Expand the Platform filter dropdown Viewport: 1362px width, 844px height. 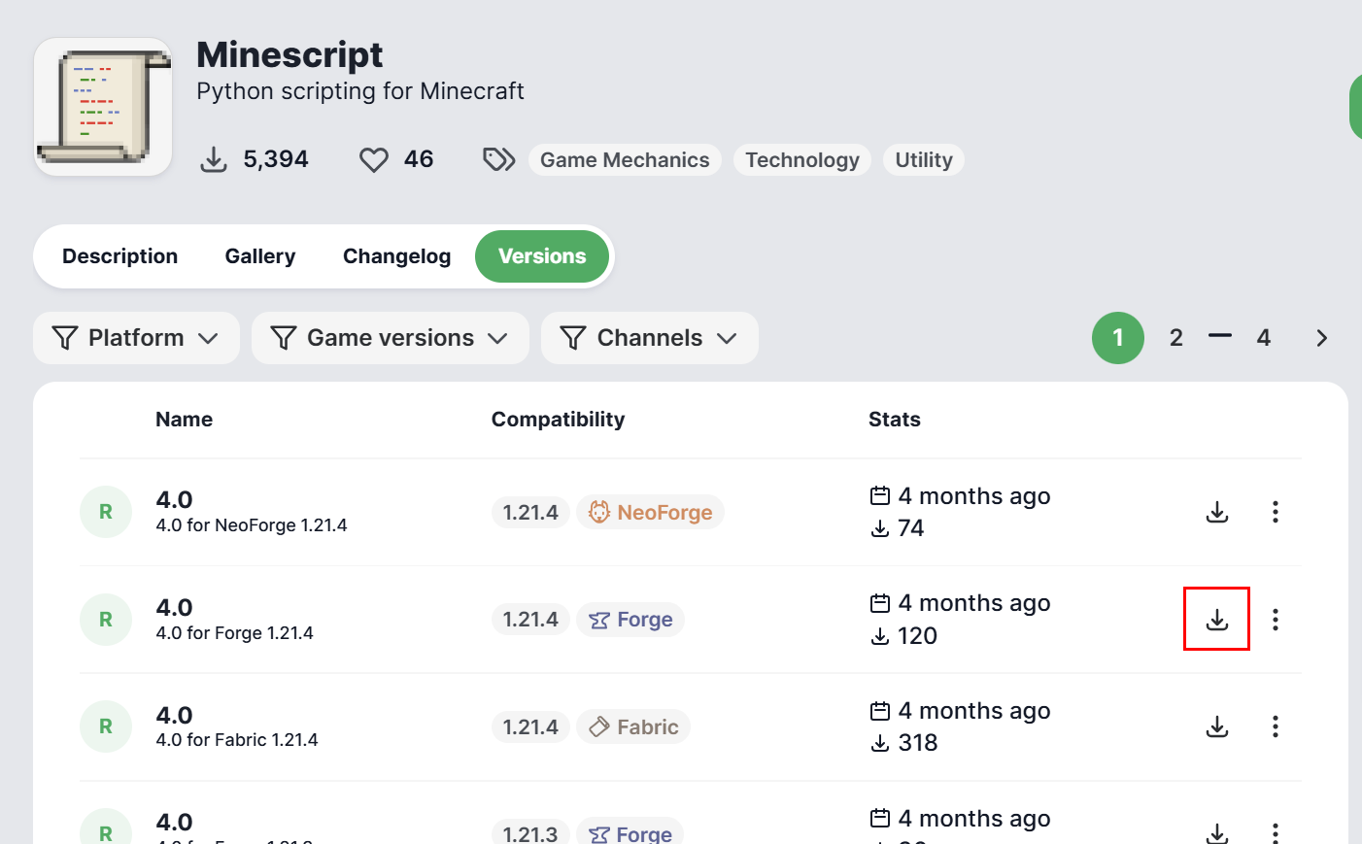pos(136,338)
